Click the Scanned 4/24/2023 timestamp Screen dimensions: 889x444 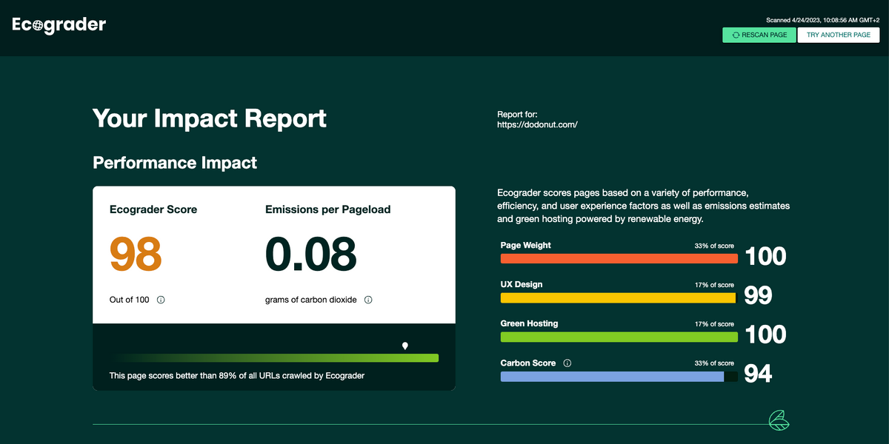[822, 20]
